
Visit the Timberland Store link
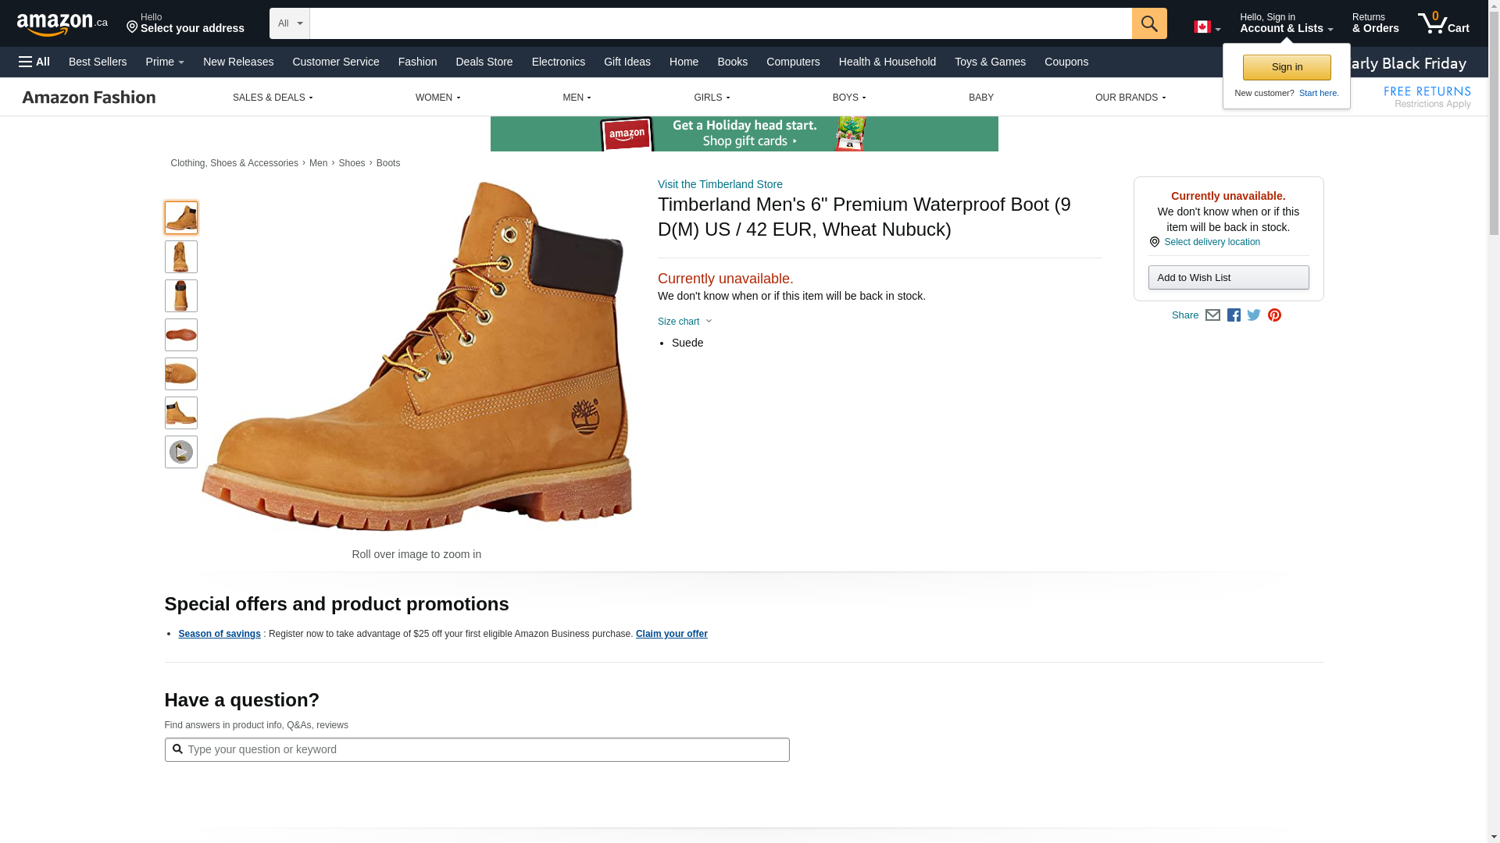pos(720,184)
